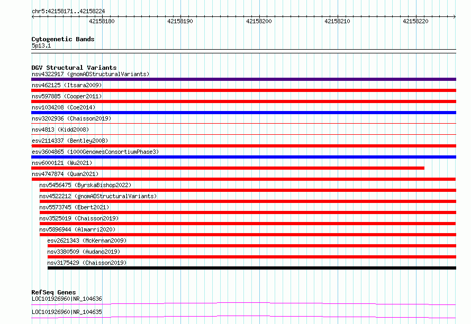471x324 pixels.
Task: Click the 5p13.1 cytogenetic band bar
Action: coord(243,51)
